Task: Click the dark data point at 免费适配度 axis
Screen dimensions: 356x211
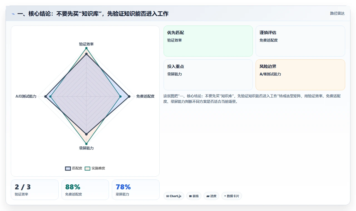Action: pyautogui.click(x=129, y=96)
